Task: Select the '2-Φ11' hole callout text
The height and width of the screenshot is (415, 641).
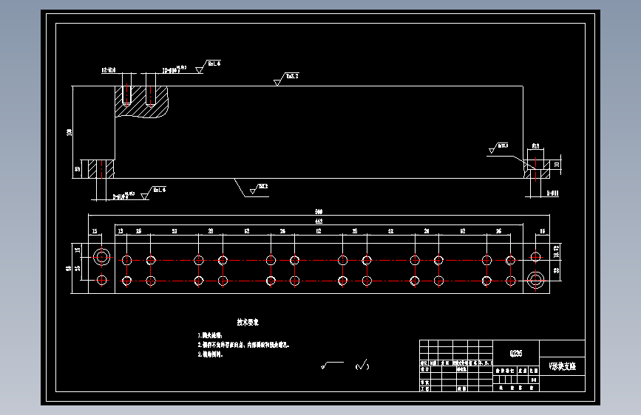Action: pyautogui.click(x=553, y=193)
